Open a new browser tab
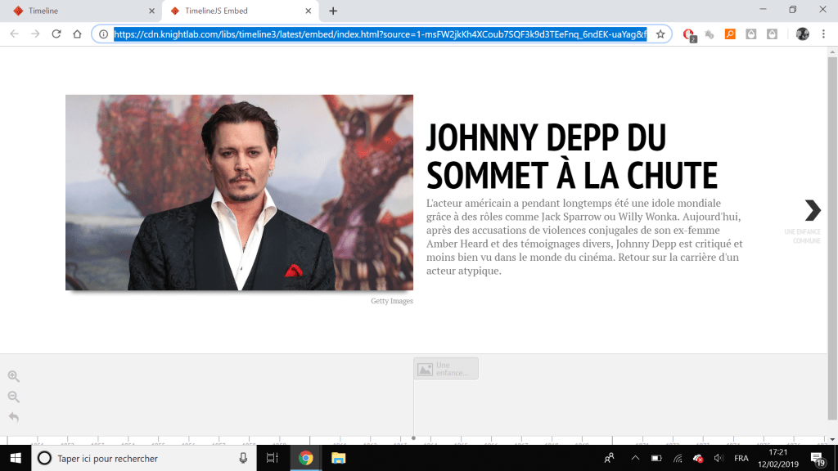The image size is (838, 471). pyautogui.click(x=333, y=11)
